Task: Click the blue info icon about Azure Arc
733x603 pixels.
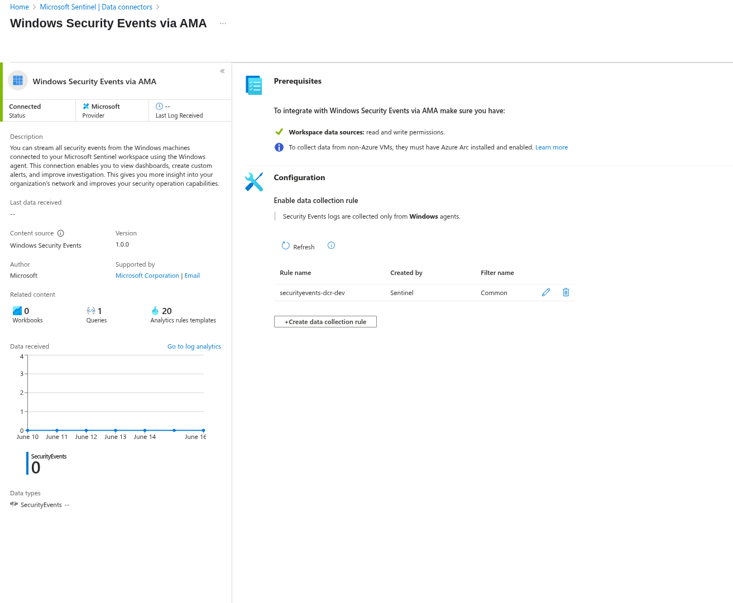Action: [279, 147]
